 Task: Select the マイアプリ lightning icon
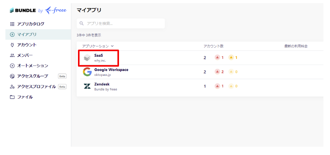click(12, 34)
